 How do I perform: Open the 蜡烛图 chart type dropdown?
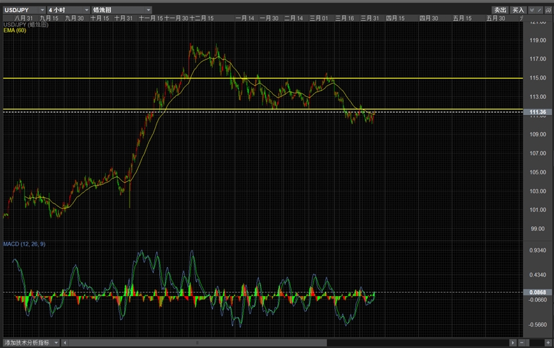[122, 10]
